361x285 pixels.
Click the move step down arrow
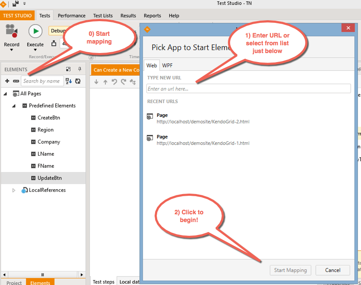[x=96, y=81]
